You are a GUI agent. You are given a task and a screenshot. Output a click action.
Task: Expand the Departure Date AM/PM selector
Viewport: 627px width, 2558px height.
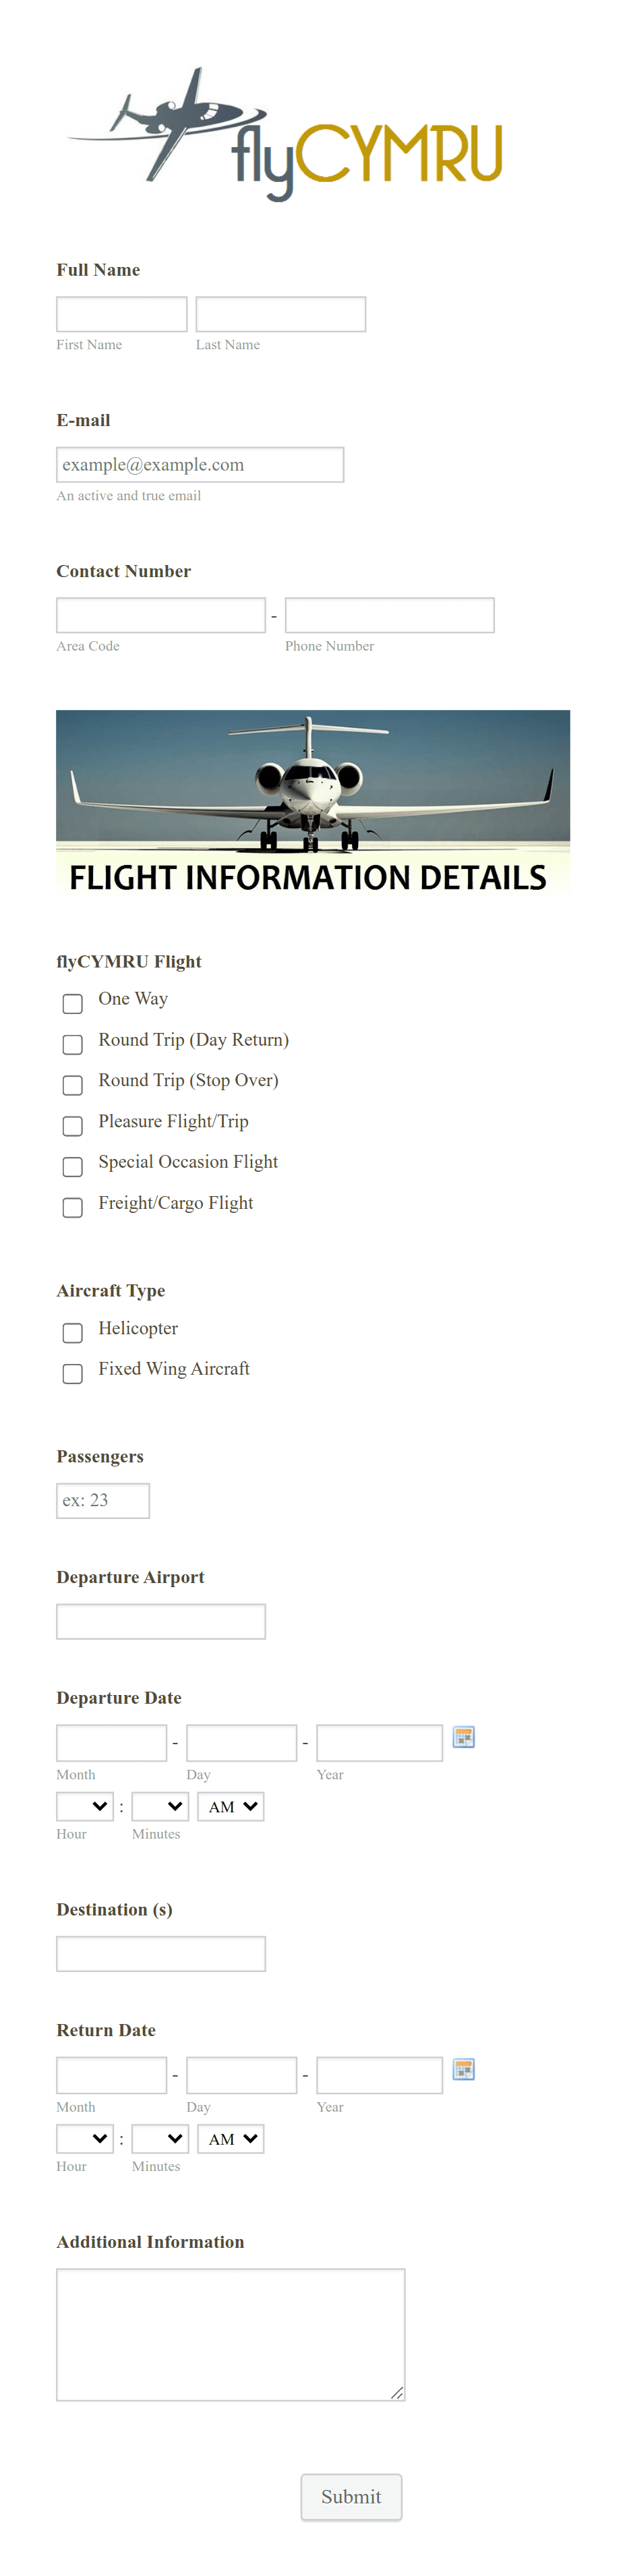(231, 1806)
